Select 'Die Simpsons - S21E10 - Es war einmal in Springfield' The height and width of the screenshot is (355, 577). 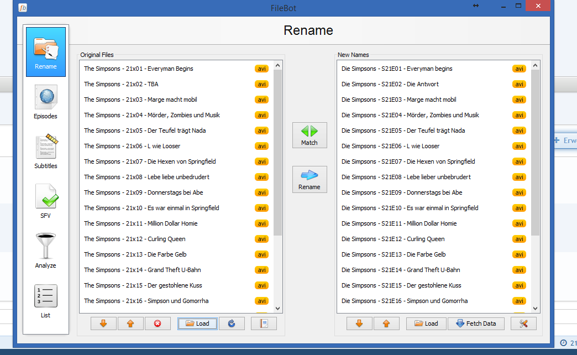pyautogui.click(x=434, y=208)
